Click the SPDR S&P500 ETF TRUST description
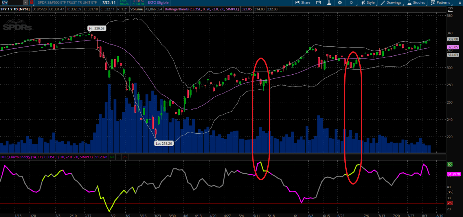463x217 pixels. [x=67, y=3]
